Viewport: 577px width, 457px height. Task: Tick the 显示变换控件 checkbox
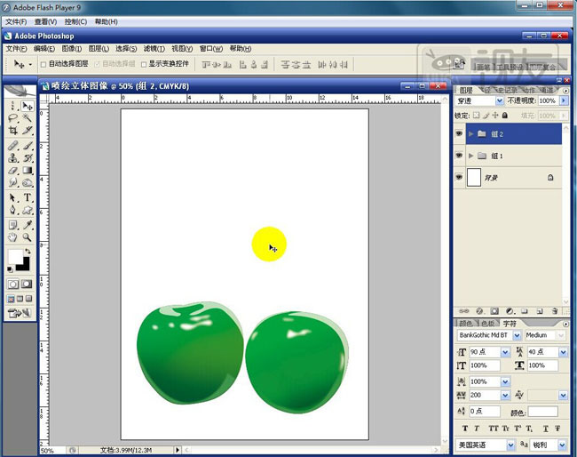click(x=143, y=64)
